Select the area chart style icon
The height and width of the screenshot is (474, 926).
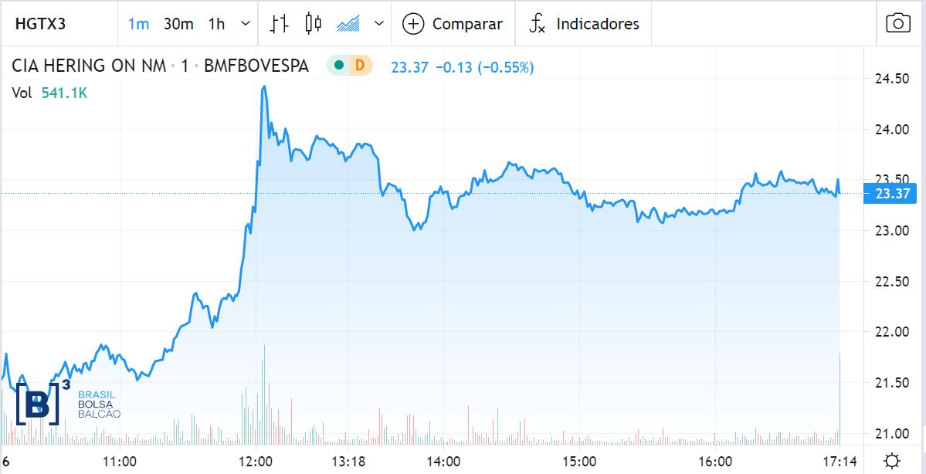click(349, 24)
